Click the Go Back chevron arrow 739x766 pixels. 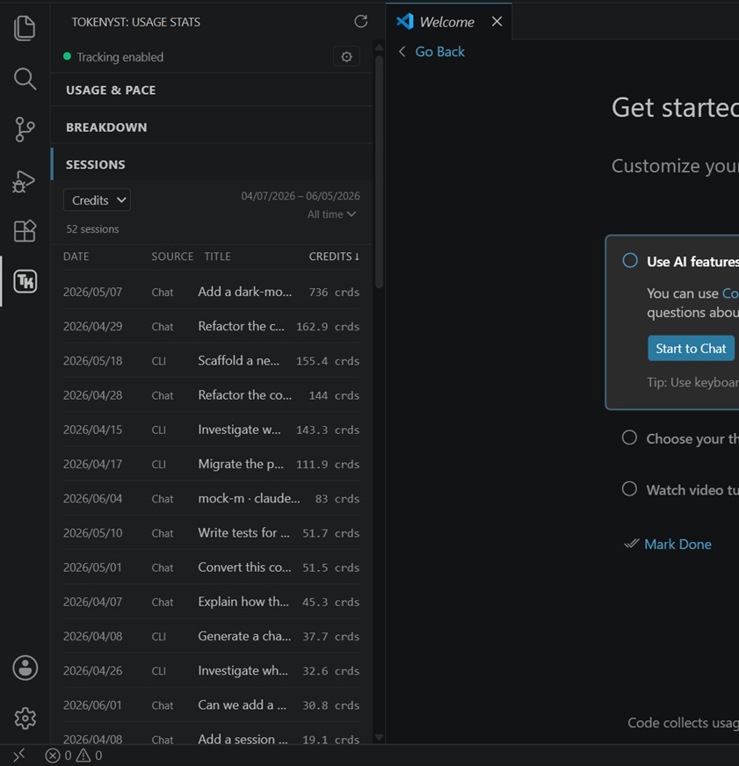(x=402, y=52)
